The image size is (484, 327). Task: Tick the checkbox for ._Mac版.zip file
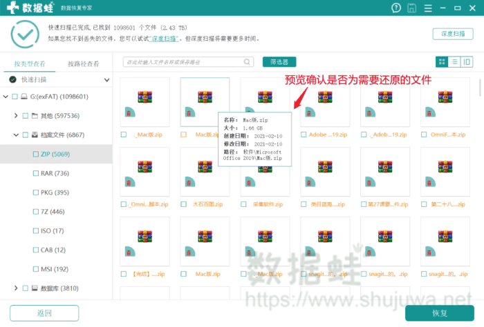pyautogui.click(x=124, y=135)
